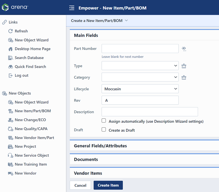This screenshot has height=192, width=219.
Task: Open the Category dropdown
Action: 140,77
